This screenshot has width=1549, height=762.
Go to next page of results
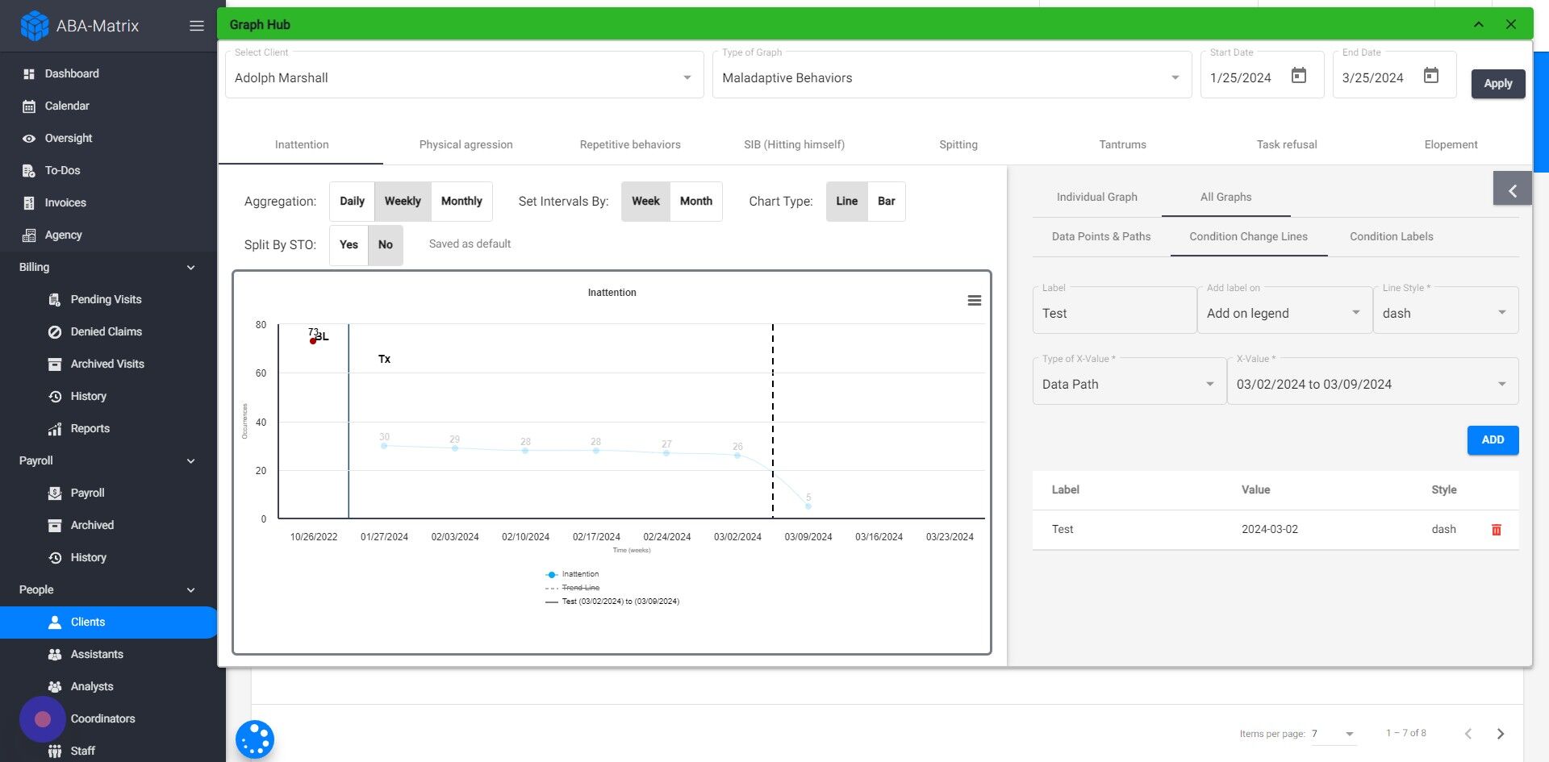[x=1501, y=734]
